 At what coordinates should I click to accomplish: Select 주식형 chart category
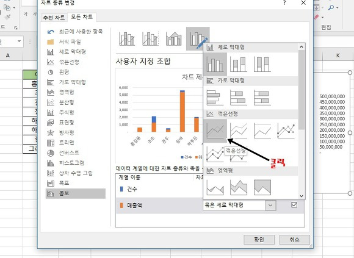tap(76, 112)
